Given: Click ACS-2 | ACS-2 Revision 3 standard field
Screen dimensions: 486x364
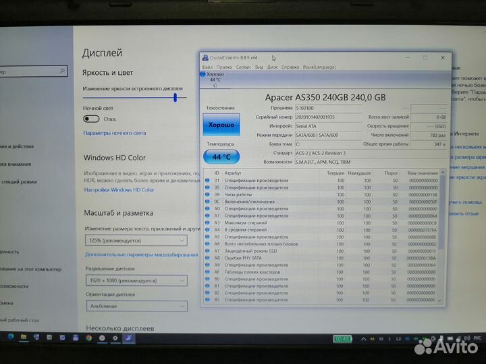Looking at the screenshot, I should (x=371, y=153).
